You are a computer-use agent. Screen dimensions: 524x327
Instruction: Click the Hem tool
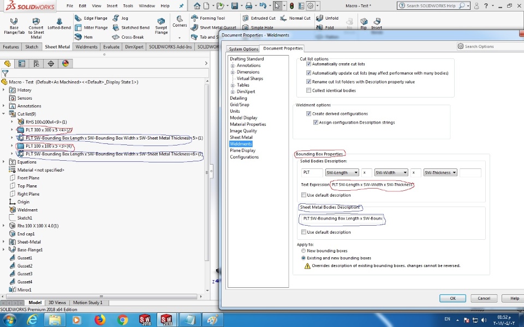pyautogui.click(x=84, y=37)
